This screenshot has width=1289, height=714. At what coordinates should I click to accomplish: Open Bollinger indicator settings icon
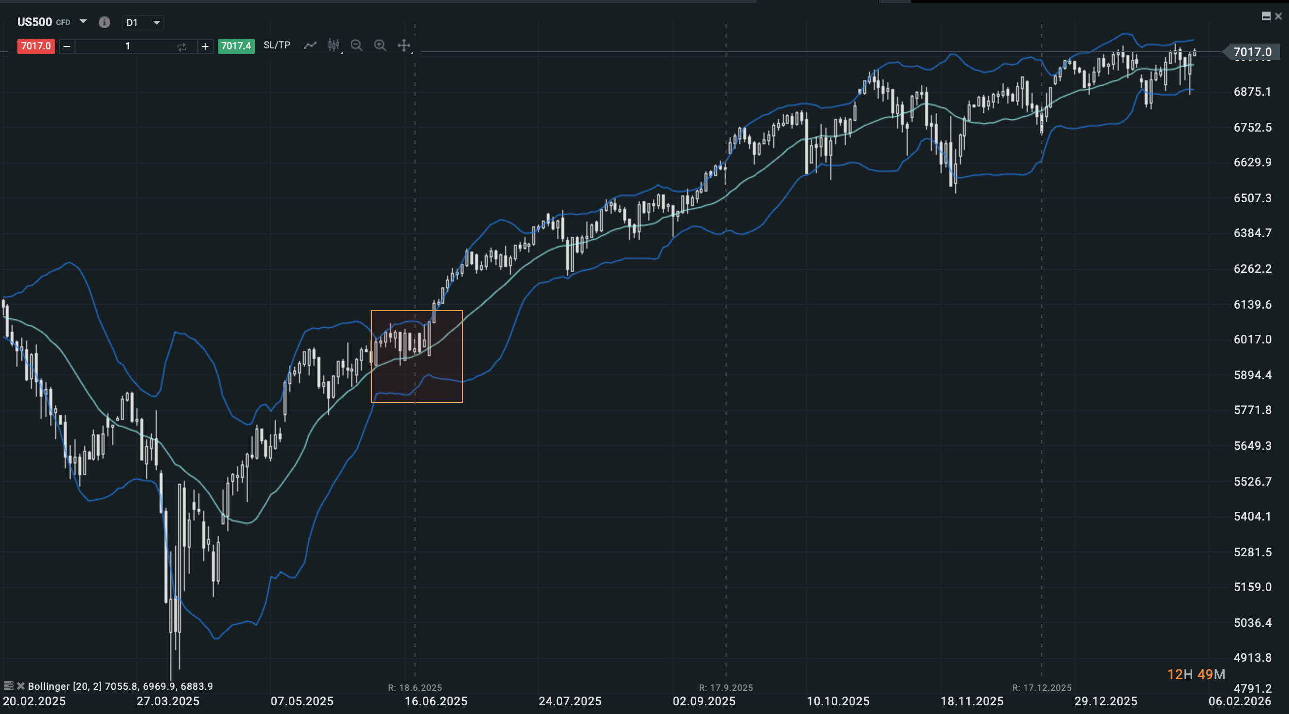pyautogui.click(x=8, y=686)
